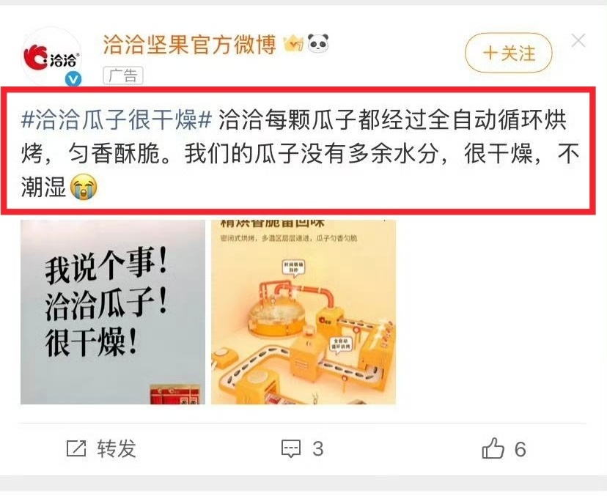Click the repost share arrow icon
This screenshot has width=607, height=496.
coord(76,449)
